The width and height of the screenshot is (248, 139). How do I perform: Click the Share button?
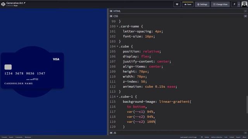point(245,137)
